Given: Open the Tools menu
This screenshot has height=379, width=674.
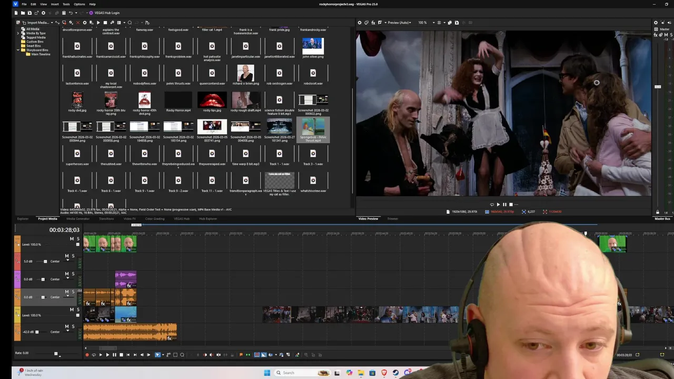Looking at the screenshot, I should pos(66,4).
